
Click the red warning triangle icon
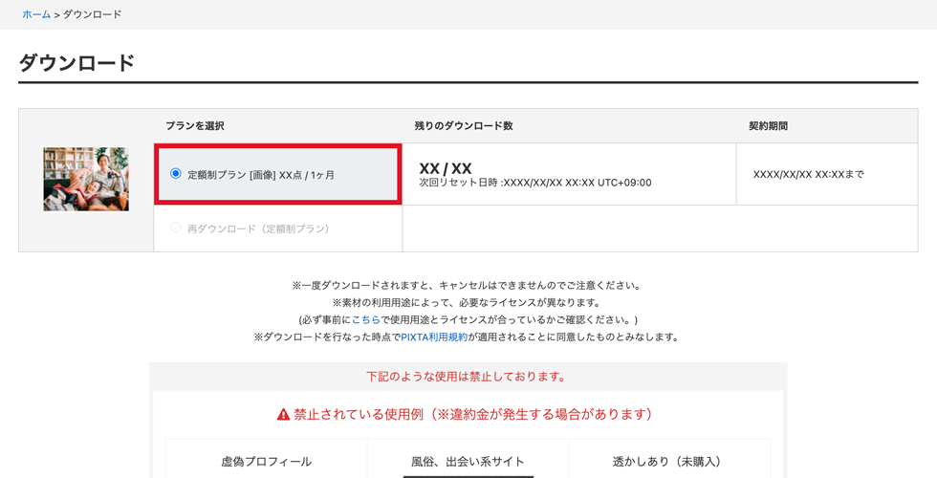283,414
